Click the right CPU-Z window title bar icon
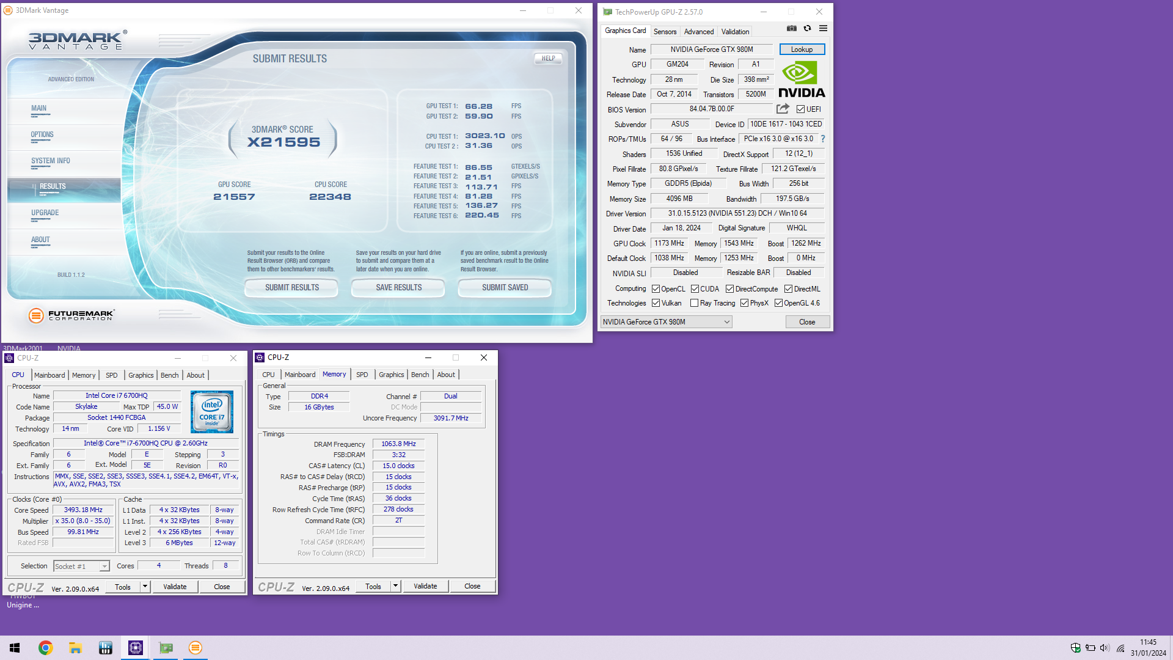Image resolution: width=1173 pixels, height=660 pixels. point(260,358)
